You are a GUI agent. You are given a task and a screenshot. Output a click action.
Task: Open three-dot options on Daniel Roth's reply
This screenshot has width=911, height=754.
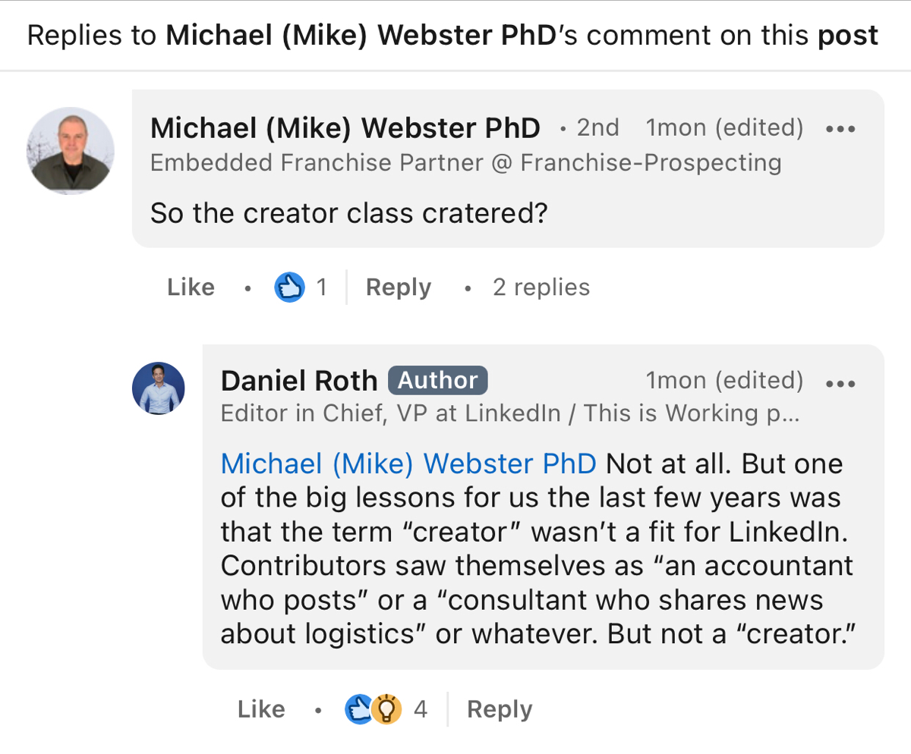pyautogui.click(x=840, y=382)
